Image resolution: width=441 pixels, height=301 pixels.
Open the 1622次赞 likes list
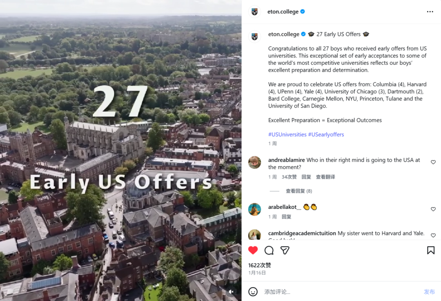tap(260, 265)
